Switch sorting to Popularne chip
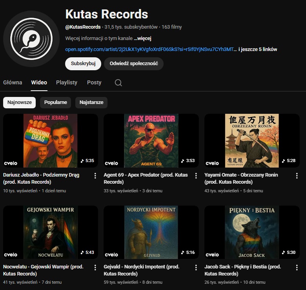Image resolution: width=306 pixels, height=290 pixels. (55, 102)
